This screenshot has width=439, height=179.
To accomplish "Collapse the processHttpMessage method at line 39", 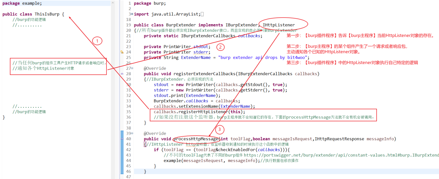I will point(132,133).
